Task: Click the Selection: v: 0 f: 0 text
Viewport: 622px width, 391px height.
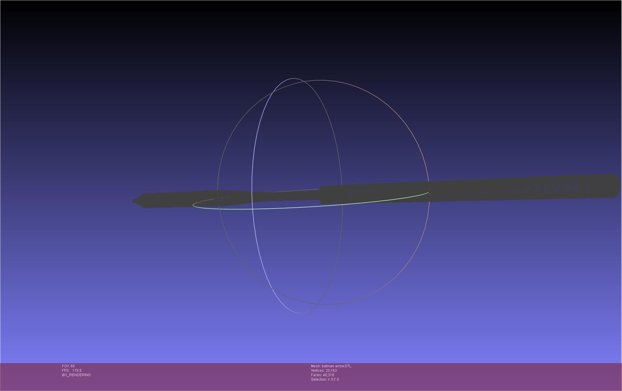Action: 325,379
